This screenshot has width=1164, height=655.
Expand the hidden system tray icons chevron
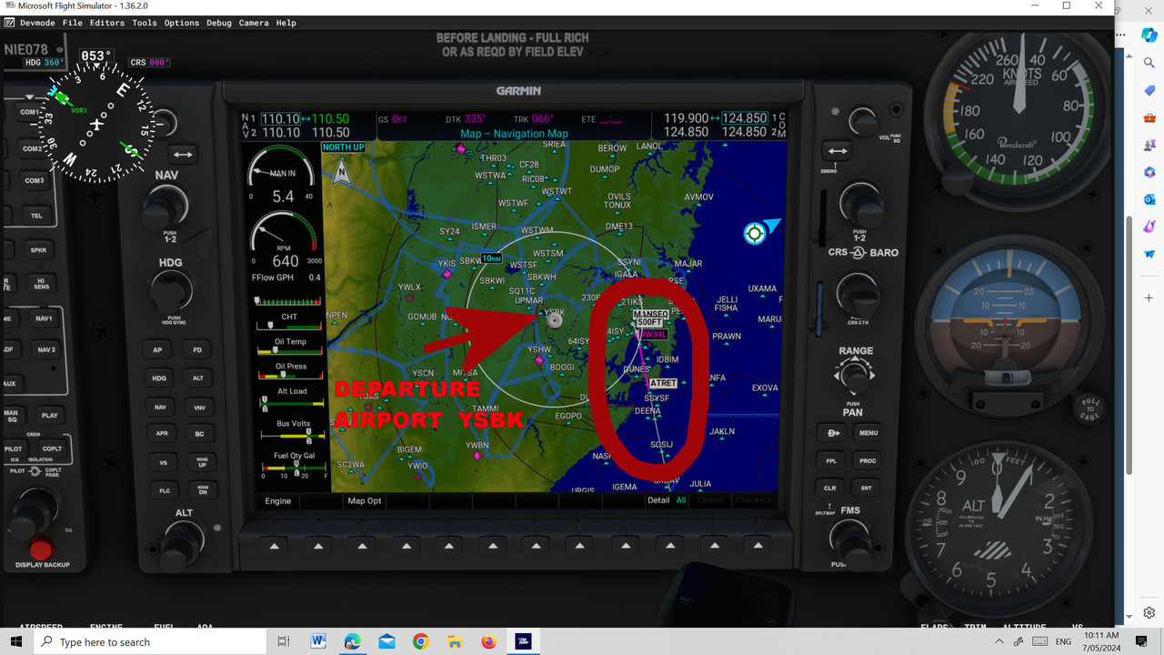click(x=998, y=641)
